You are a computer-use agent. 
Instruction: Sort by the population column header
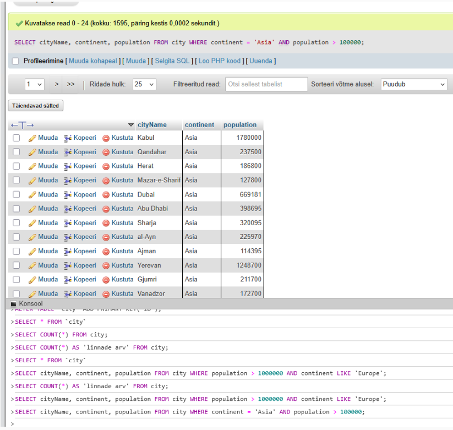240,125
